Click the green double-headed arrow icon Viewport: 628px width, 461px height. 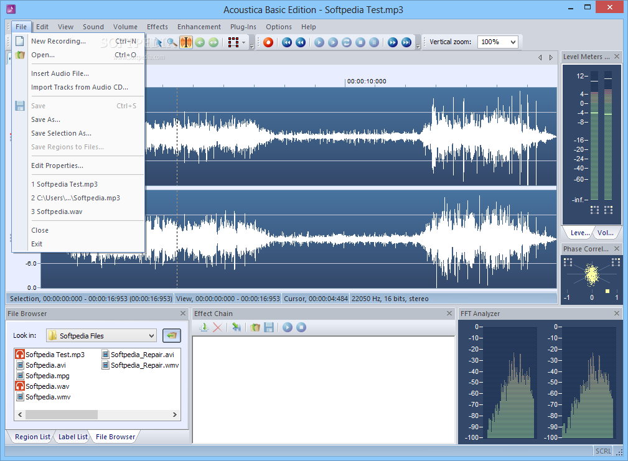click(x=213, y=42)
